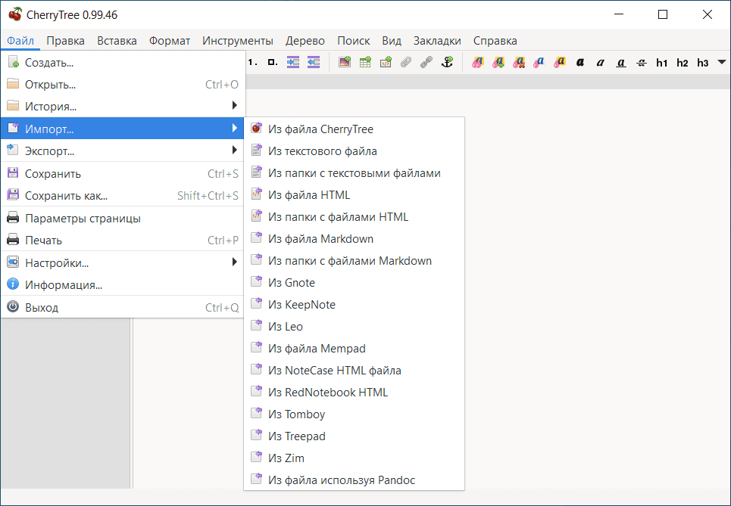
Task: Open the Формат menu
Action: click(x=170, y=41)
